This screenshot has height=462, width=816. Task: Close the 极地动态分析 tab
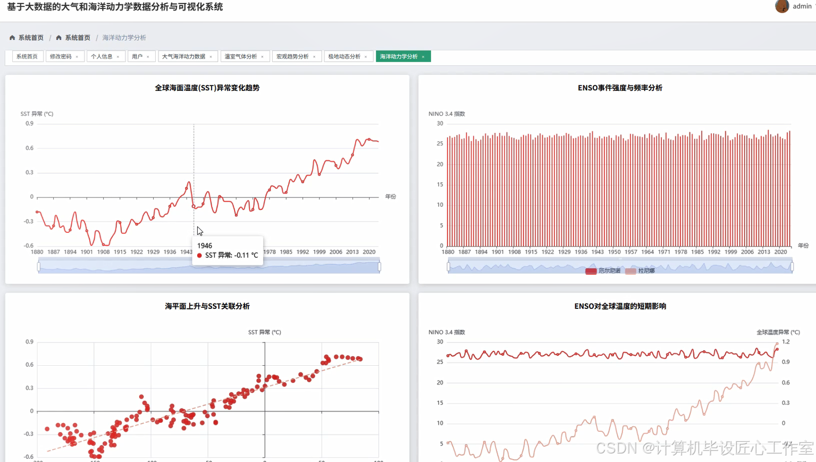coord(366,57)
